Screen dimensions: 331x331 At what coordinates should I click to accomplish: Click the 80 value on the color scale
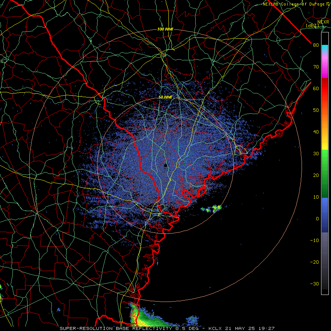[316, 45]
